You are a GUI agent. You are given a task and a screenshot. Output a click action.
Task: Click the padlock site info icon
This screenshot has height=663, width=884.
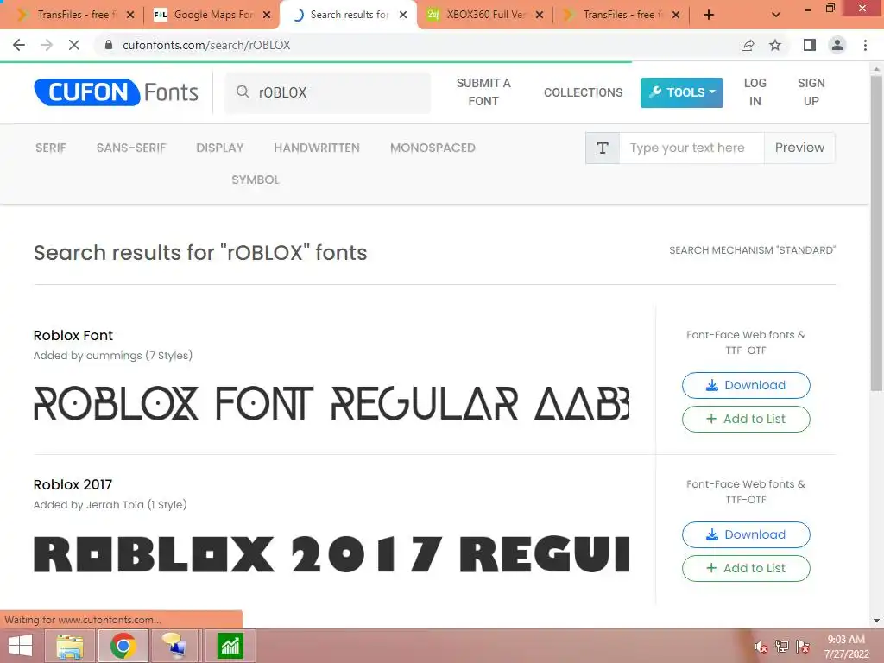[x=109, y=45]
